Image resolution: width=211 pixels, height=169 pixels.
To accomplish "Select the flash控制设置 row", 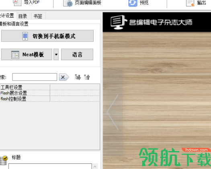I will pyautogui.click(x=50, y=99).
